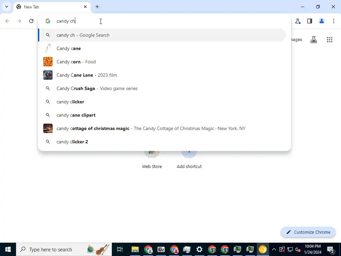The width and height of the screenshot is (341, 256).
Task: Select the 'candy clicker' suggestion
Action: coord(162,102)
